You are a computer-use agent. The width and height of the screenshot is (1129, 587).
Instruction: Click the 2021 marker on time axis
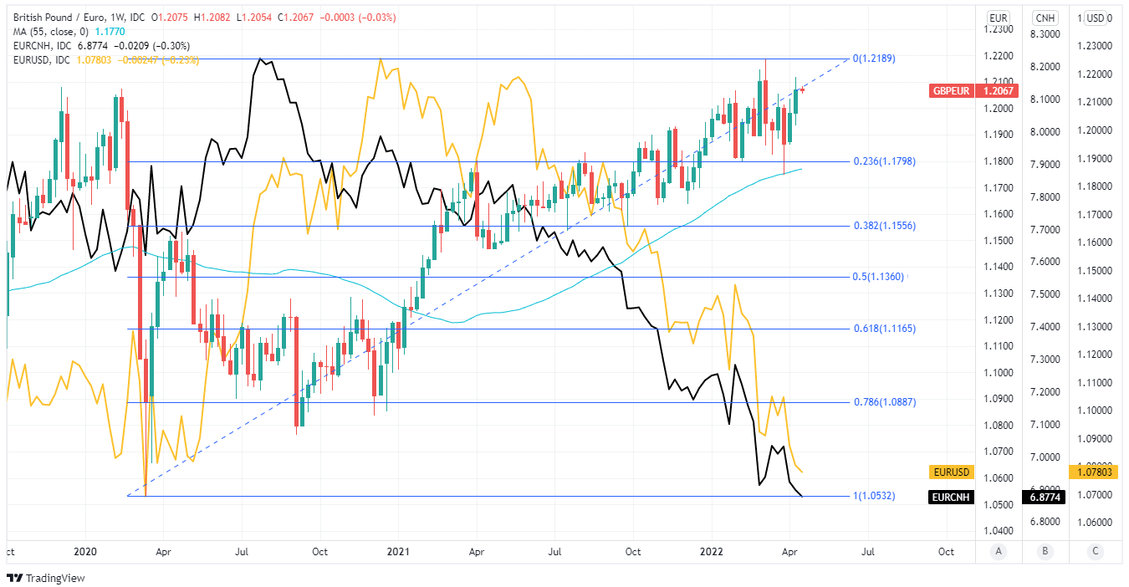(398, 552)
